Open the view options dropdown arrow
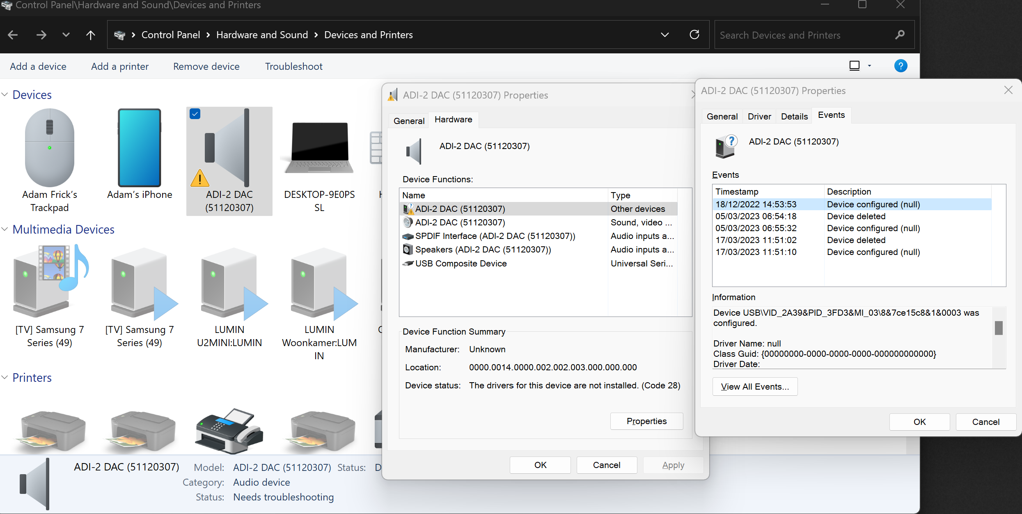 [869, 66]
